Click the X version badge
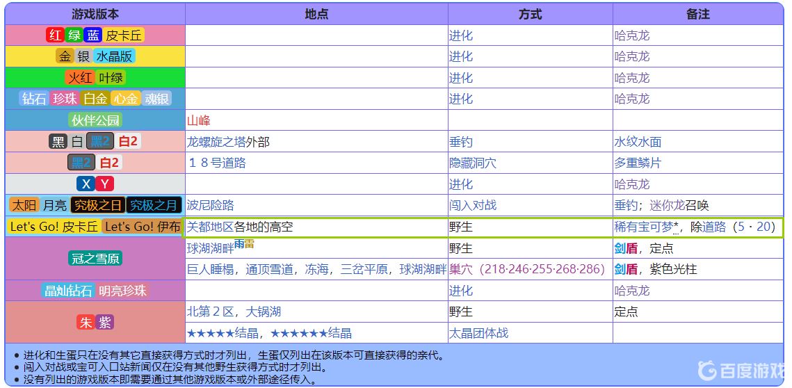792x388 pixels. click(86, 184)
